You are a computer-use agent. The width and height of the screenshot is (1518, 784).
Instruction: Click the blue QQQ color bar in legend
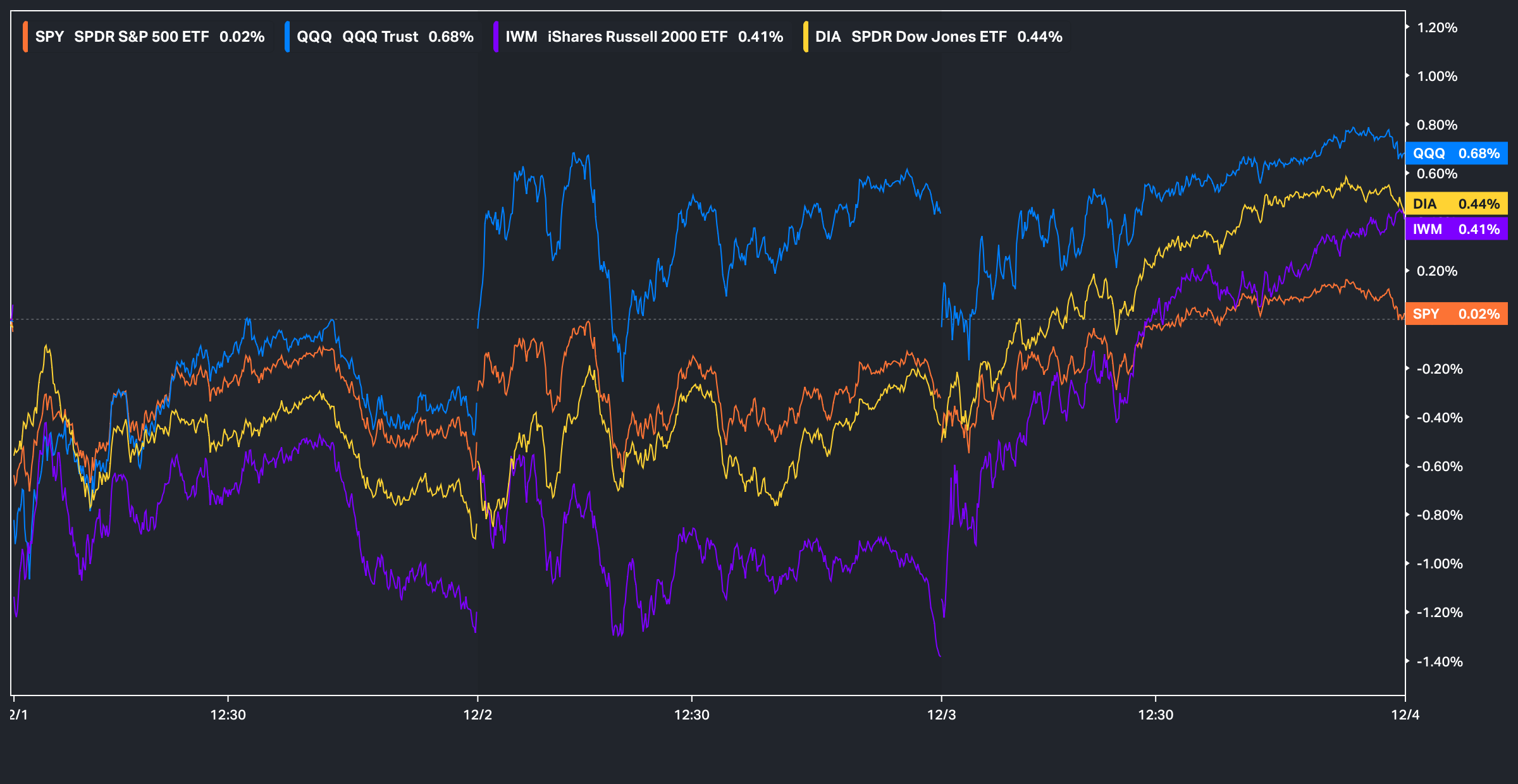pos(287,37)
